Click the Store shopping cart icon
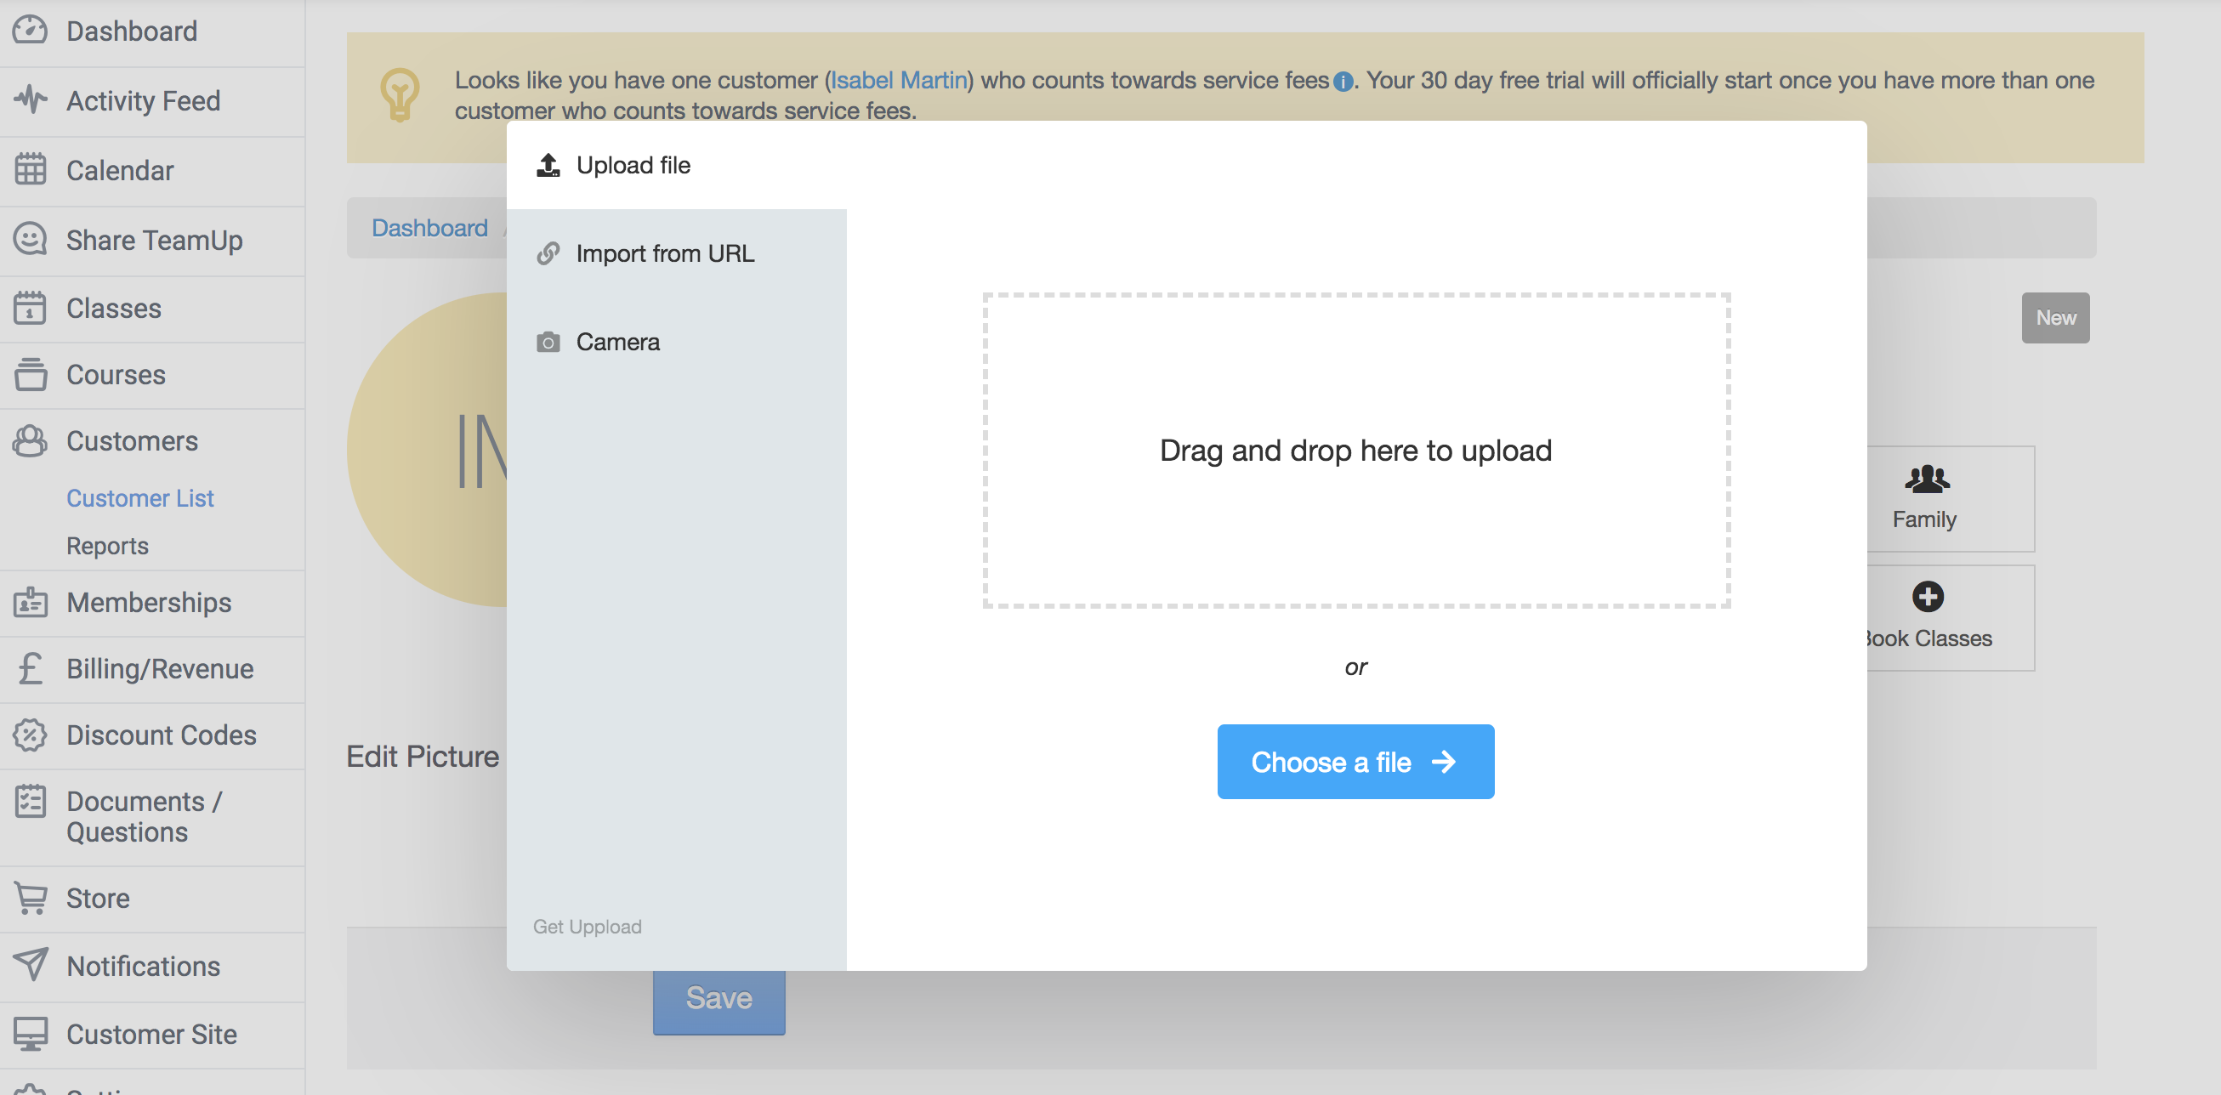This screenshot has height=1095, width=2221. pos(30,898)
